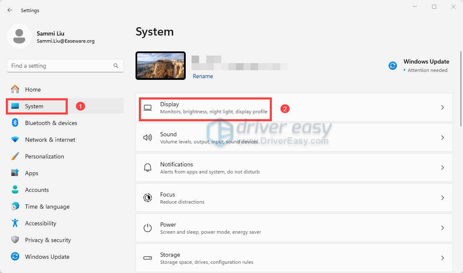Click the desktop wallpaper thumbnail
This screenshot has width=463, height=273.
pos(161,66)
